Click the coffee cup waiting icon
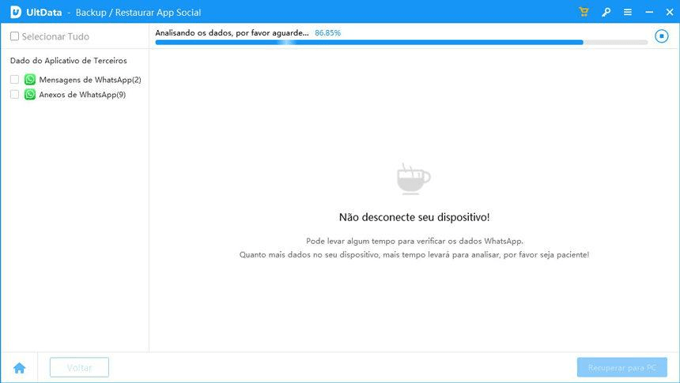 point(413,178)
